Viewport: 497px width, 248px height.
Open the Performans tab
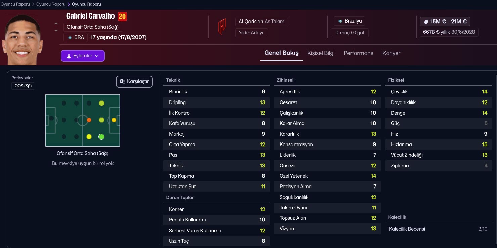tap(358, 53)
